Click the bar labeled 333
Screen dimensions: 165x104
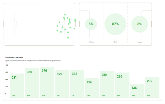pos(77,84)
